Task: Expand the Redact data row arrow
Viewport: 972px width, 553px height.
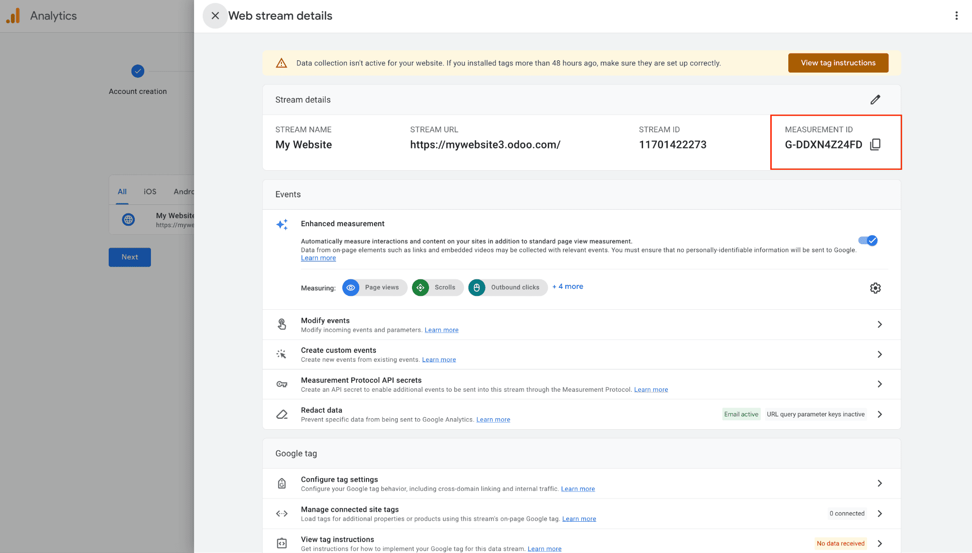Action: tap(879, 414)
